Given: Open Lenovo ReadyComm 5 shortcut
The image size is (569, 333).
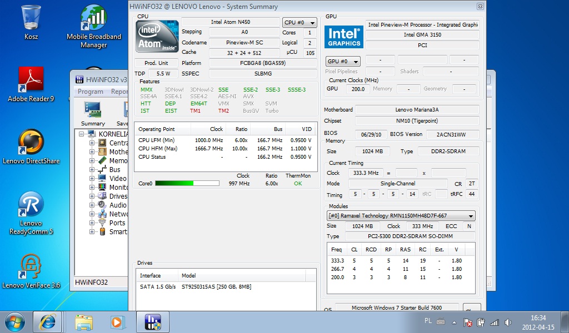Looking at the screenshot, I should pyautogui.click(x=31, y=204).
